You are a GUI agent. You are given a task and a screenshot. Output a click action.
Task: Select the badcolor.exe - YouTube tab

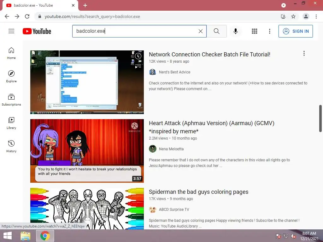40,5
